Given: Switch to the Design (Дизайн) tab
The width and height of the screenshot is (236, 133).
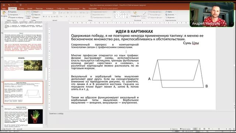Looking at the screenshot, I should pos(30,8).
